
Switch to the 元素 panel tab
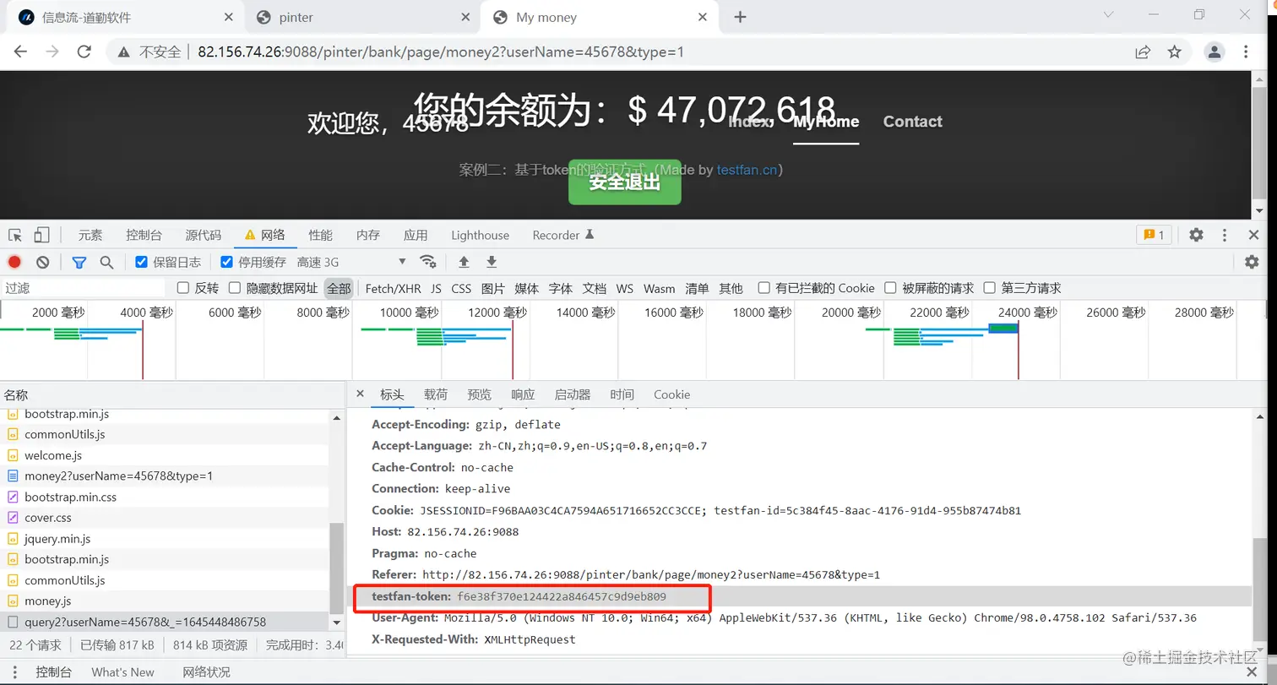tap(90, 235)
